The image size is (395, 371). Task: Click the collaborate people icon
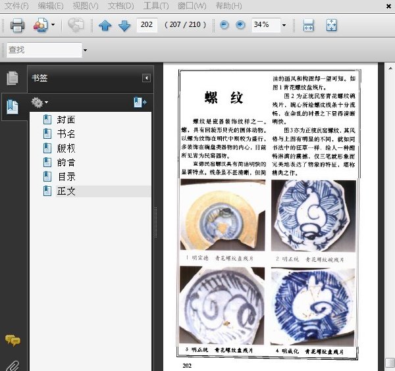tap(41, 25)
